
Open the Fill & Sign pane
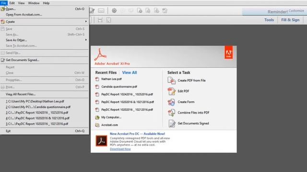click(x=290, y=20)
